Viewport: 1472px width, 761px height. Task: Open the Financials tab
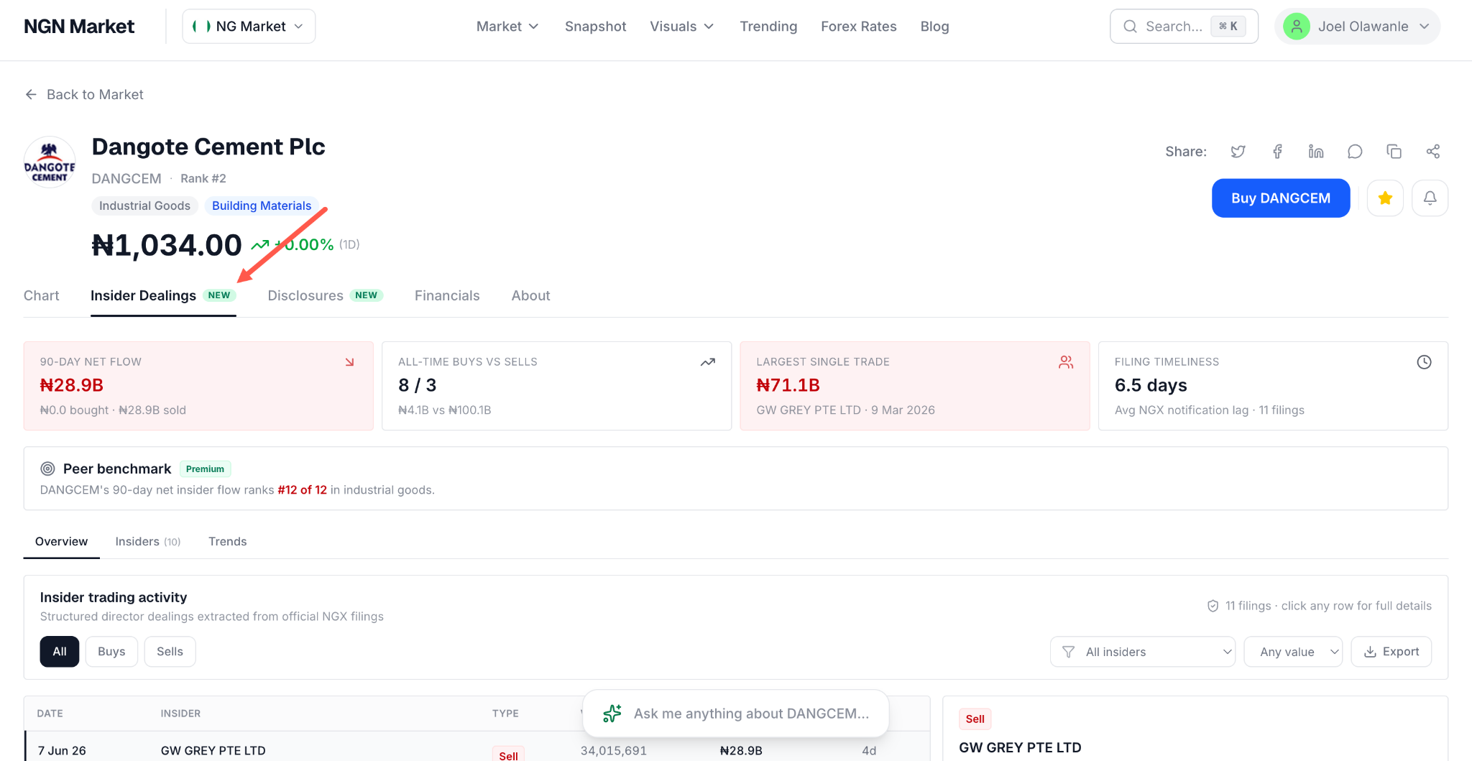447,296
